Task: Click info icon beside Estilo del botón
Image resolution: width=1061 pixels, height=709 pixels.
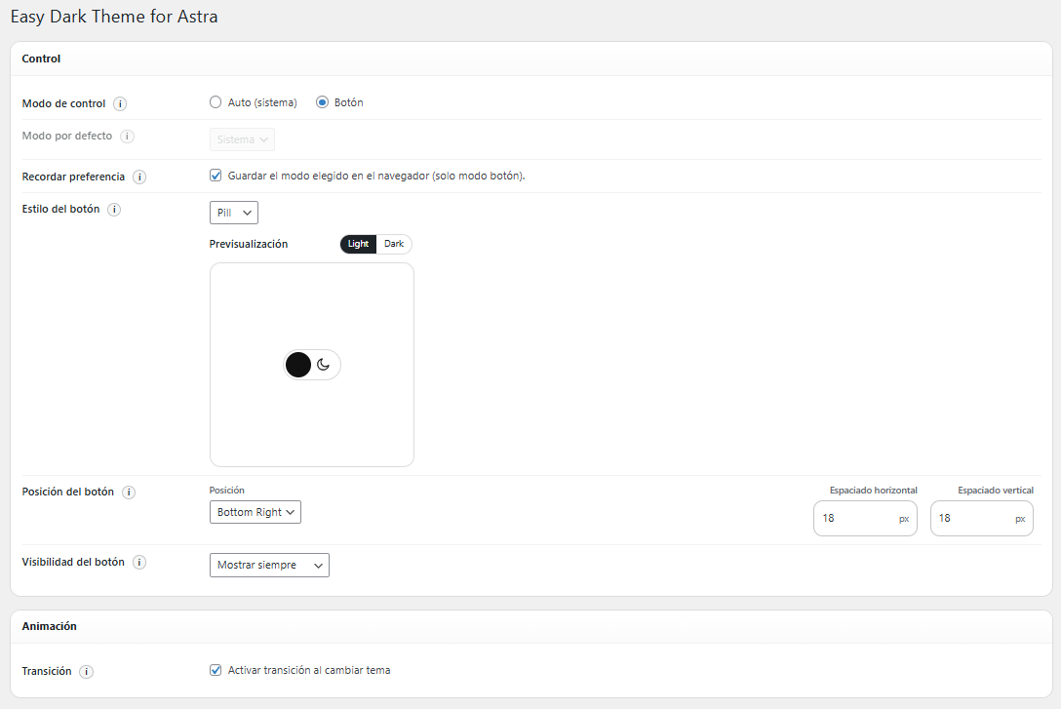Action: (114, 210)
